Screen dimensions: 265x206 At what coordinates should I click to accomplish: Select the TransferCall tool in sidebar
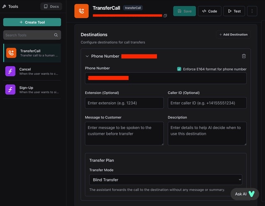point(32,53)
